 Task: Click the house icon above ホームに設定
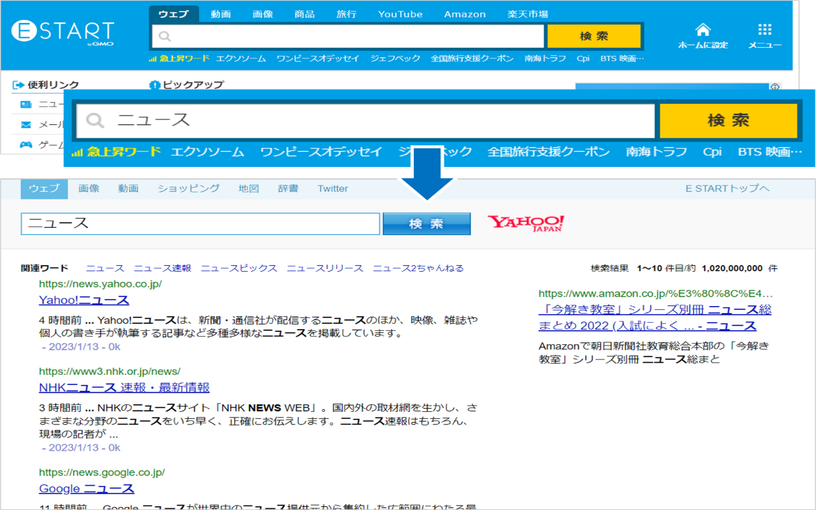tap(703, 29)
